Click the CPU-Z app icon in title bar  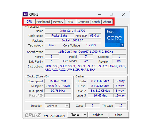point(25,14)
